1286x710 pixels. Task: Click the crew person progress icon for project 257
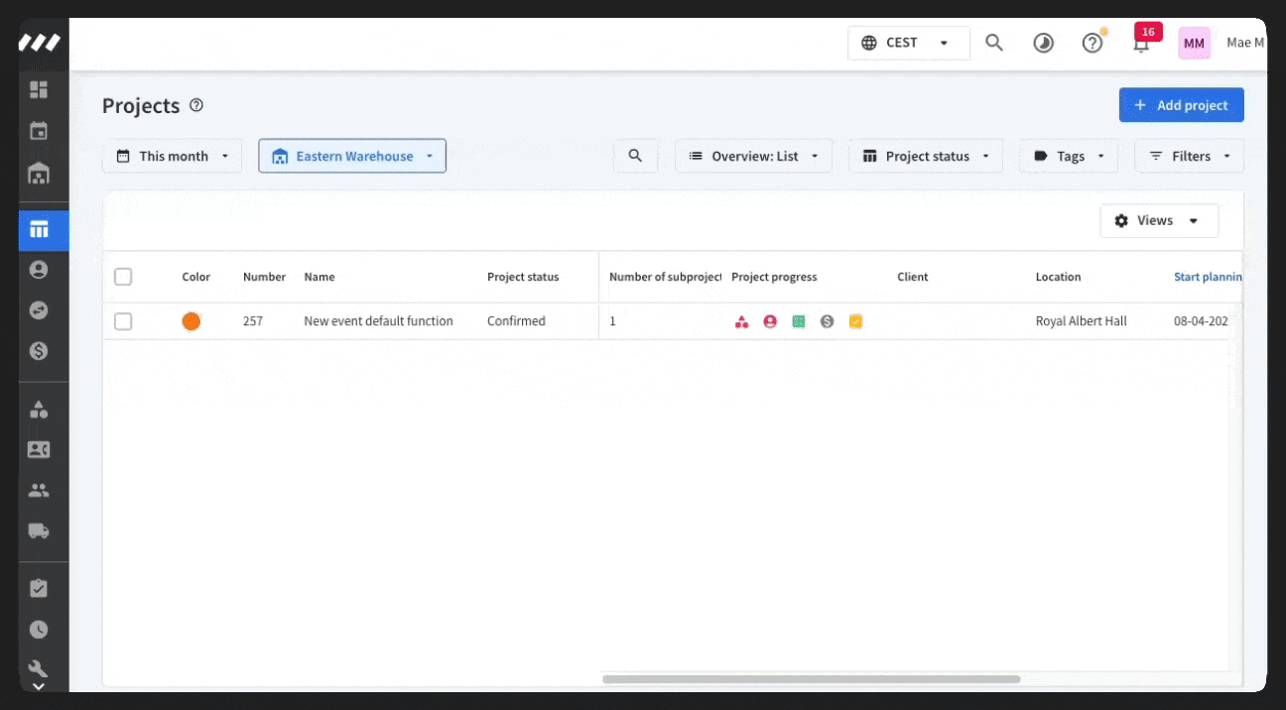[x=770, y=321]
